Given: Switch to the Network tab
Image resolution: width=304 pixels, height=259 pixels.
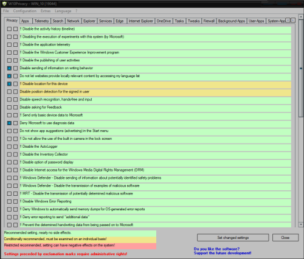Looking at the screenshot, I should (73, 21).
